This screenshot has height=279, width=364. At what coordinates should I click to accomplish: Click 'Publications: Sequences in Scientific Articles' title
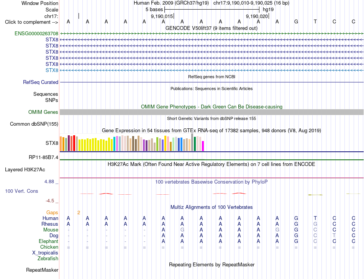(212, 89)
